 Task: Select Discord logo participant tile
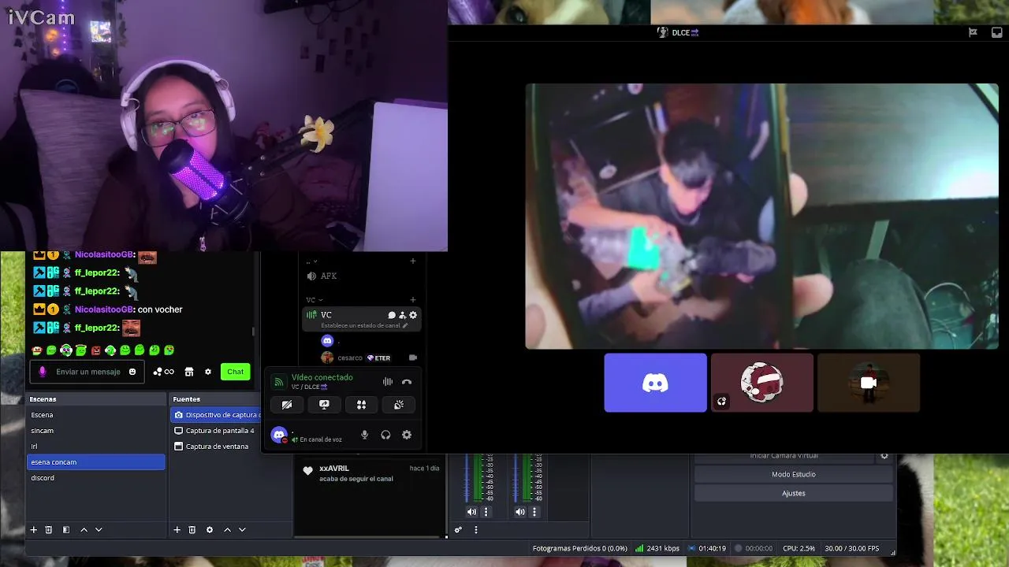tap(656, 383)
